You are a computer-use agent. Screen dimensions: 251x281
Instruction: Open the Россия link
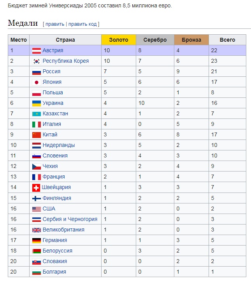pos(51,72)
